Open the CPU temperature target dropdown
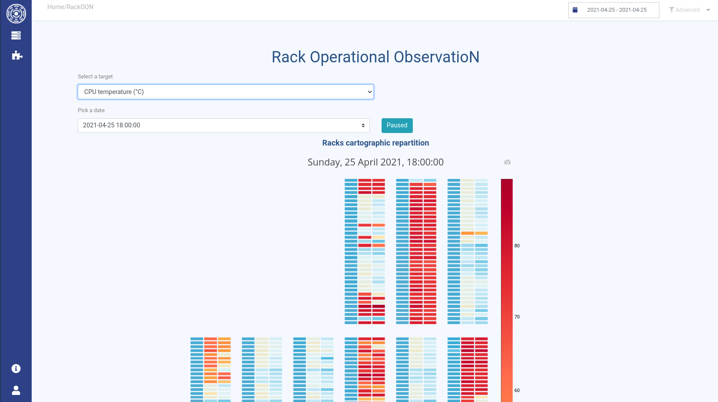The width and height of the screenshot is (718, 402). pyautogui.click(x=225, y=92)
